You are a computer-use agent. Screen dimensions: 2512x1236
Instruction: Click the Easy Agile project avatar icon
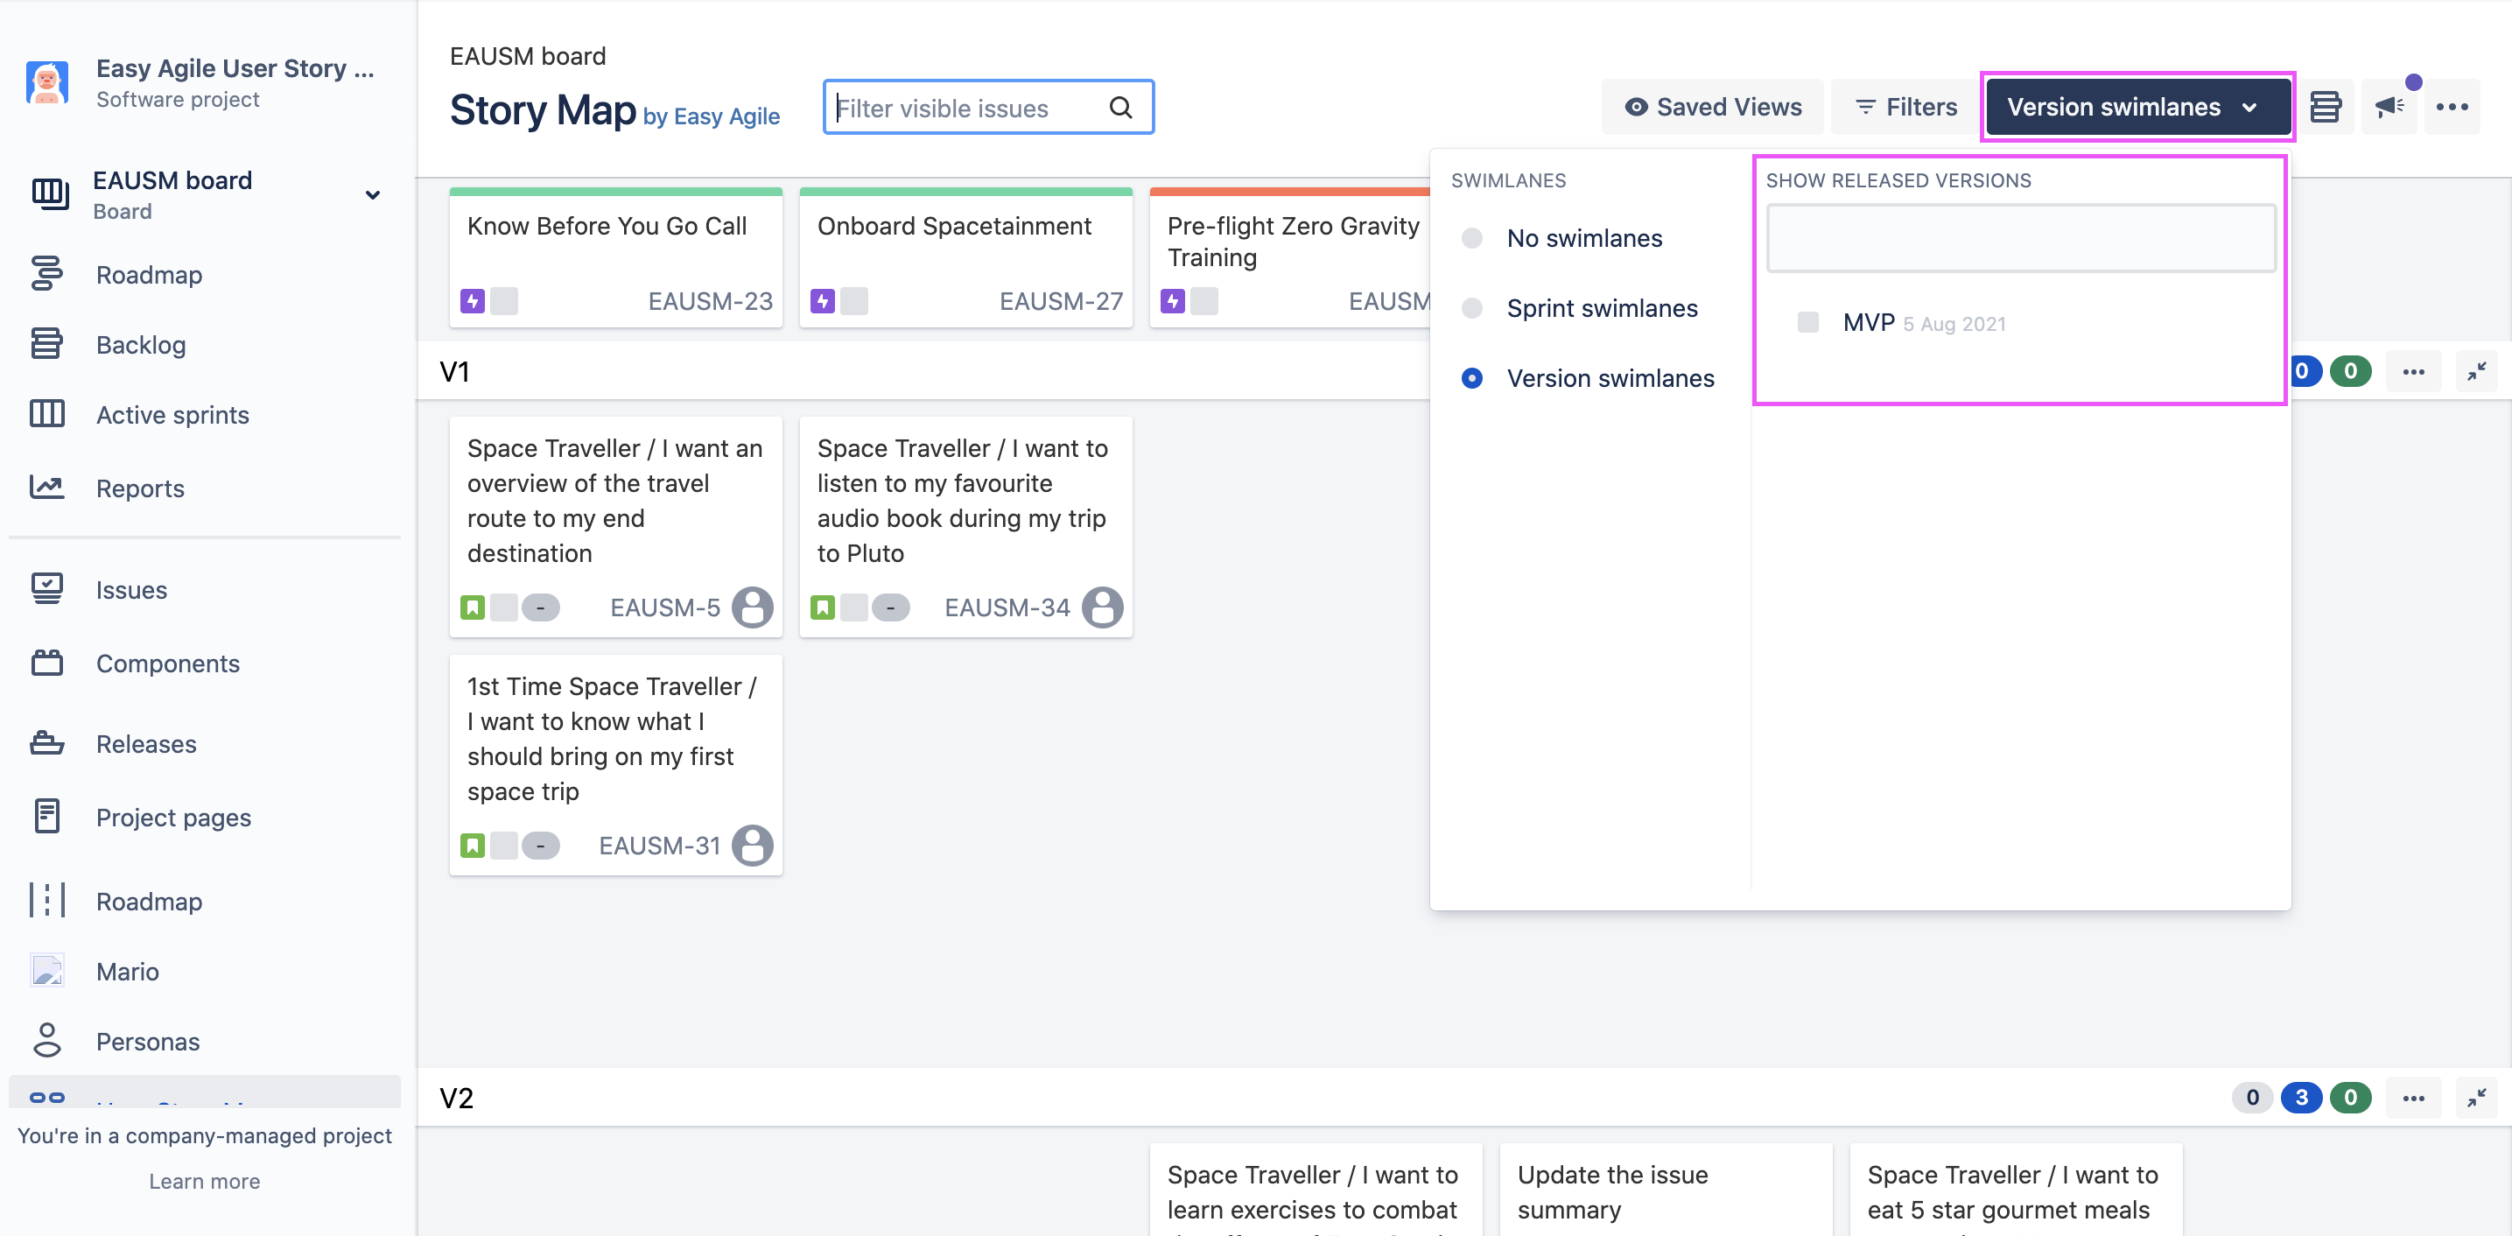click(46, 83)
